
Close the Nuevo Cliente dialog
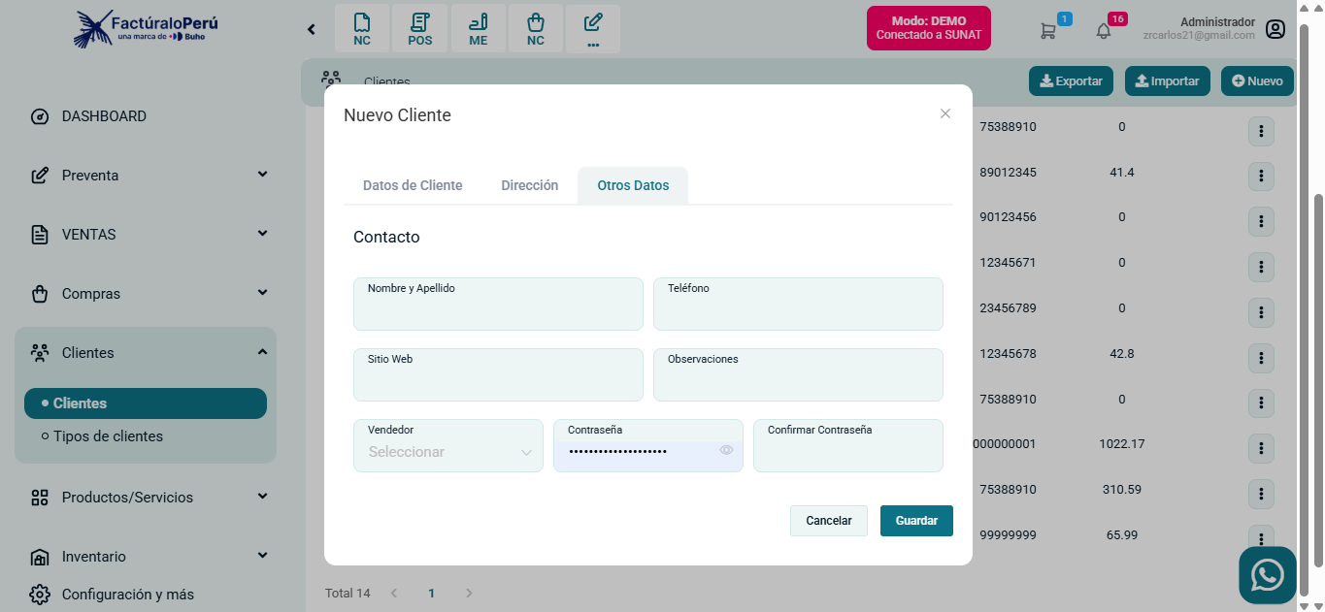(x=945, y=113)
